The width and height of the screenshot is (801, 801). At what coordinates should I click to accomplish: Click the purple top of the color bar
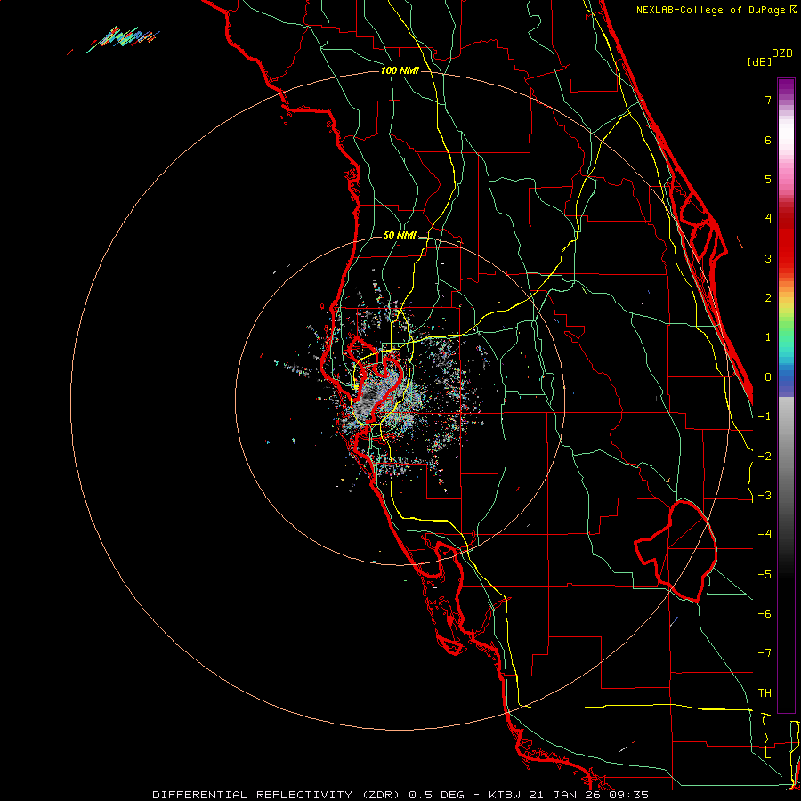point(786,87)
